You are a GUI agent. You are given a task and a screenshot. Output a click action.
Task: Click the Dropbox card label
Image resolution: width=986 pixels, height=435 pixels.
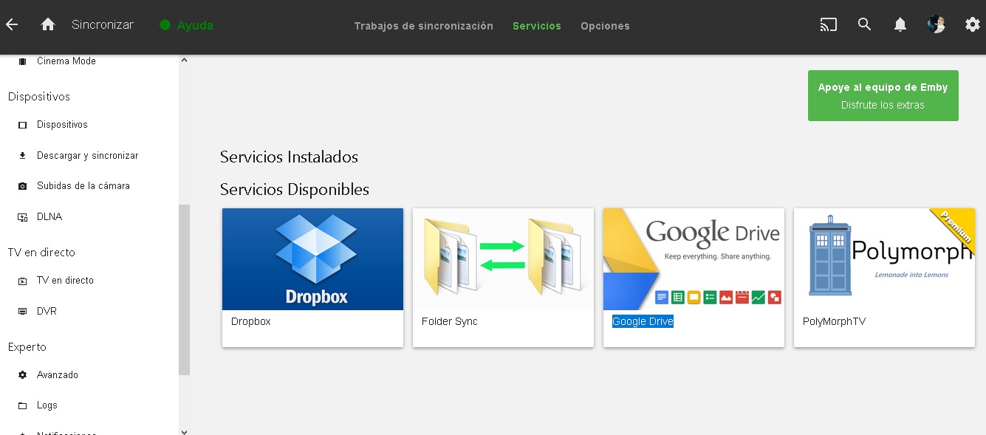[251, 321]
